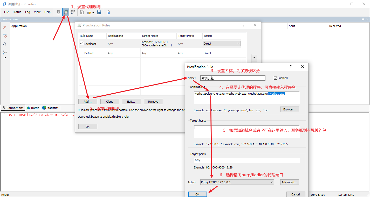This screenshot has height=197, width=370.
Task: Click the open profile folder icon
Action: [x=89, y=12]
